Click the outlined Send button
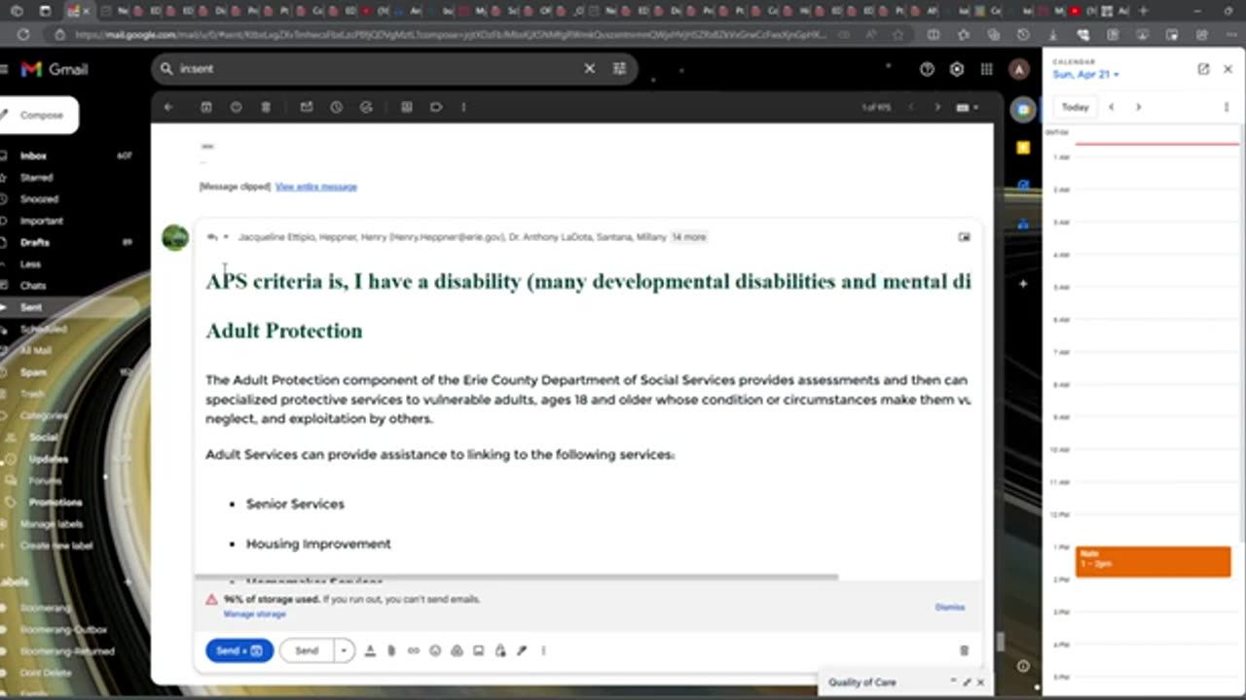The width and height of the screenshot is (1246, 700). [x=307, y=650]
